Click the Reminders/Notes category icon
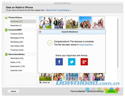The image size is (125, 98). [x=6, y=54]
